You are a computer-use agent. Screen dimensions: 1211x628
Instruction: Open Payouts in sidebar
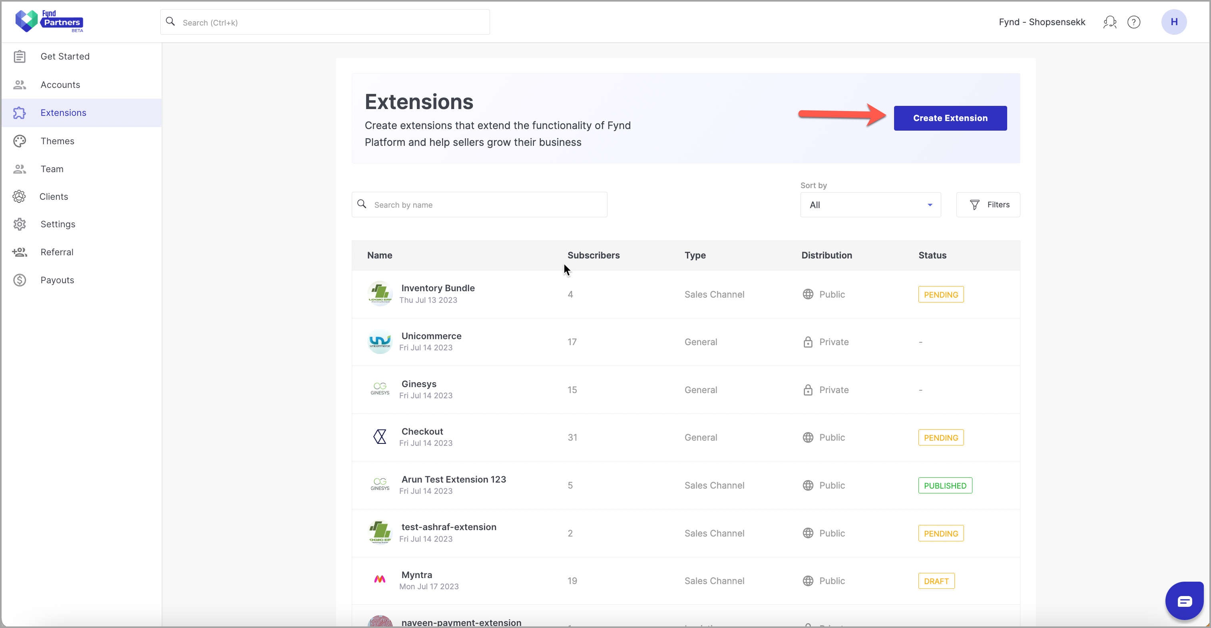(82, 280)
